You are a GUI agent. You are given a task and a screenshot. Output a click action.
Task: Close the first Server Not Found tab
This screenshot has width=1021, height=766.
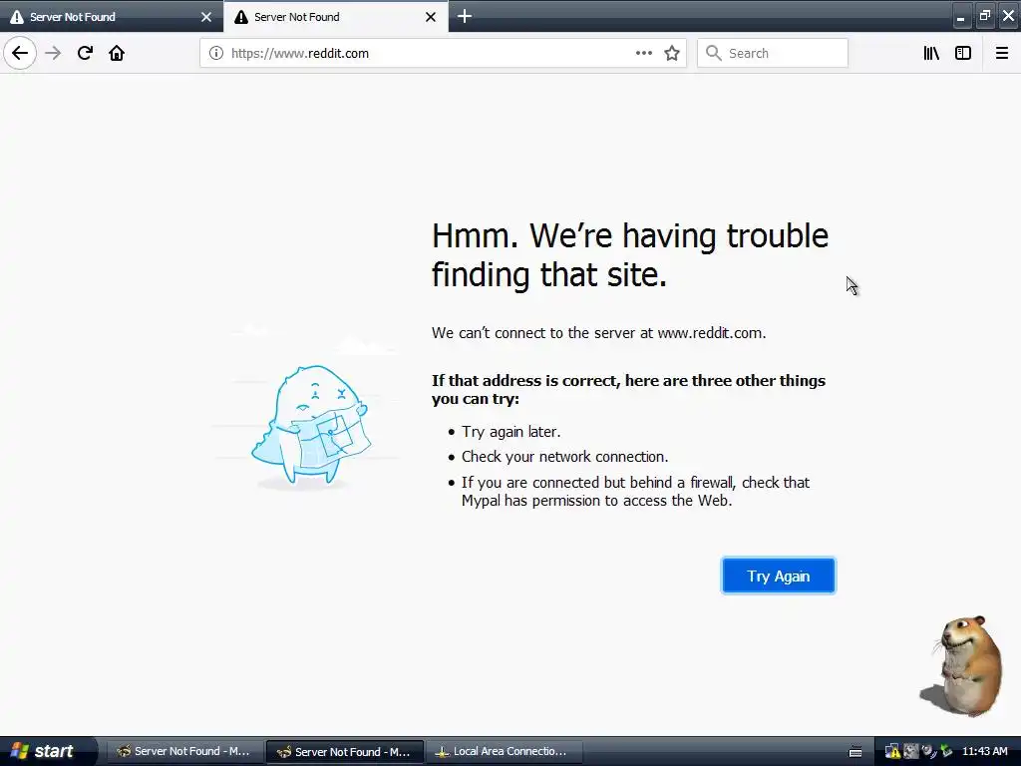(206, 17)
